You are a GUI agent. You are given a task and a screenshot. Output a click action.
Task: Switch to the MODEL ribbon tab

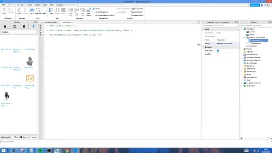pos(37,5)
